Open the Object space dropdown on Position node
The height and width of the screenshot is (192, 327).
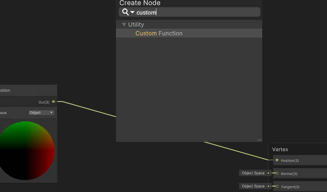(x=41, y=113)
